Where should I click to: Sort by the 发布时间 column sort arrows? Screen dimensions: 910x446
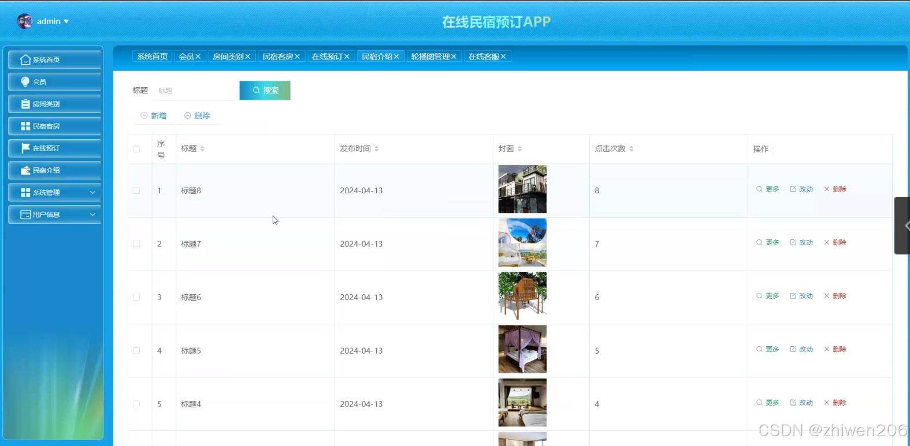(x=377, y=149)
